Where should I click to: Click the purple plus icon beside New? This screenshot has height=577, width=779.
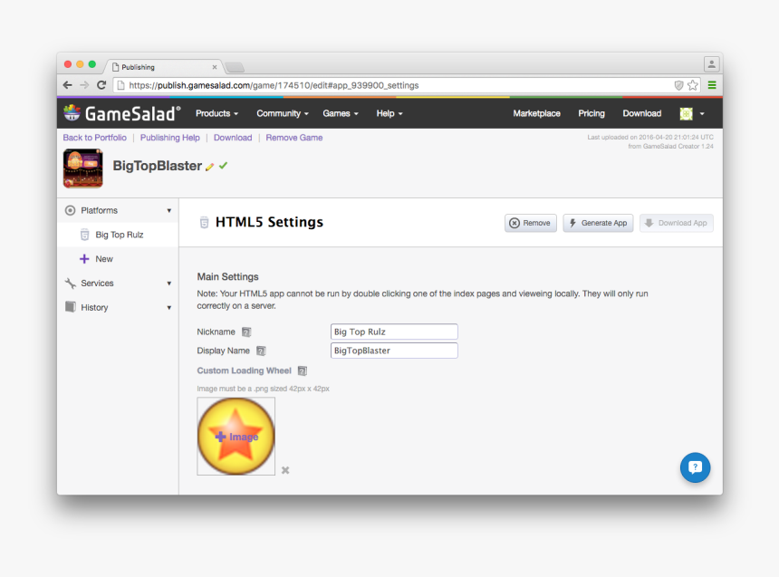[84, 259]
